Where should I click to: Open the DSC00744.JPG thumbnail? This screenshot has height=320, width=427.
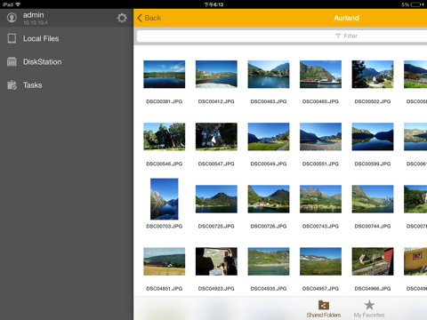tap(373, 199)
